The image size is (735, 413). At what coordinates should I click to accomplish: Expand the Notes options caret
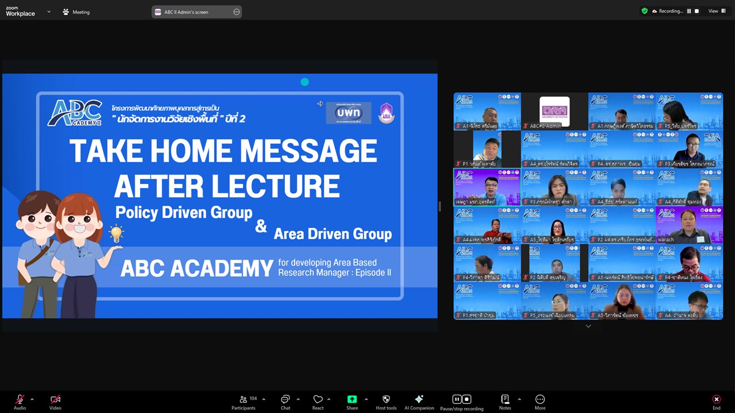point(519,399)
